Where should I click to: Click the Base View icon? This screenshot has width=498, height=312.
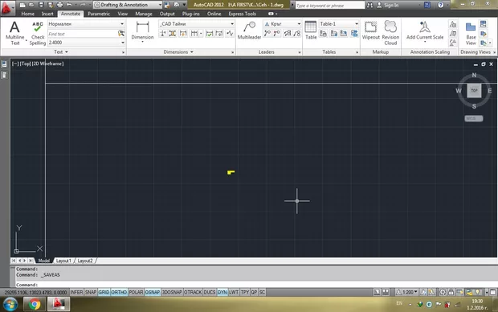[471, 33]
